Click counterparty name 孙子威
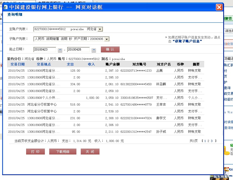The image size is (233, 180). point(161,132)
